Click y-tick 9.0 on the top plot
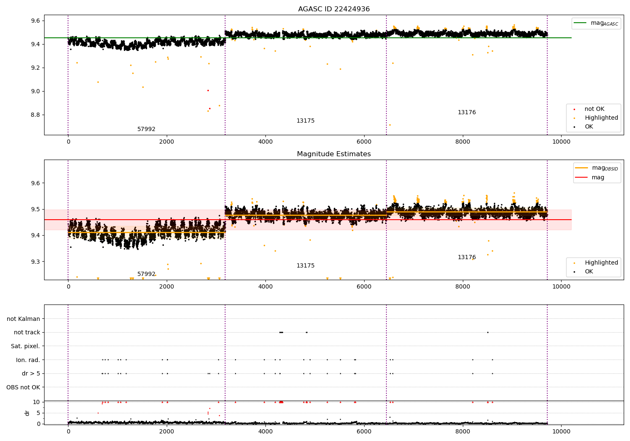630x441 pixels. click(x=36, y=92)
